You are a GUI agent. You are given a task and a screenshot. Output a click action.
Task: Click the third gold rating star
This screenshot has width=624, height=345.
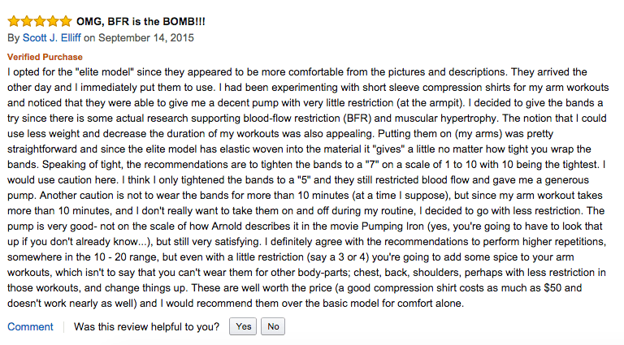click(x=40, y=21)
